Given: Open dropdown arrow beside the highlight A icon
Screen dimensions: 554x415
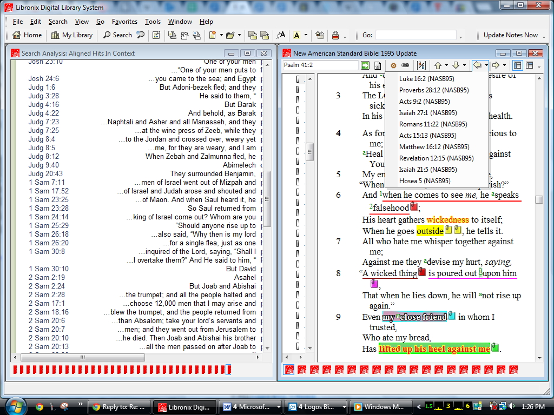Looking at the screenshot, I should tap(306, 35).
